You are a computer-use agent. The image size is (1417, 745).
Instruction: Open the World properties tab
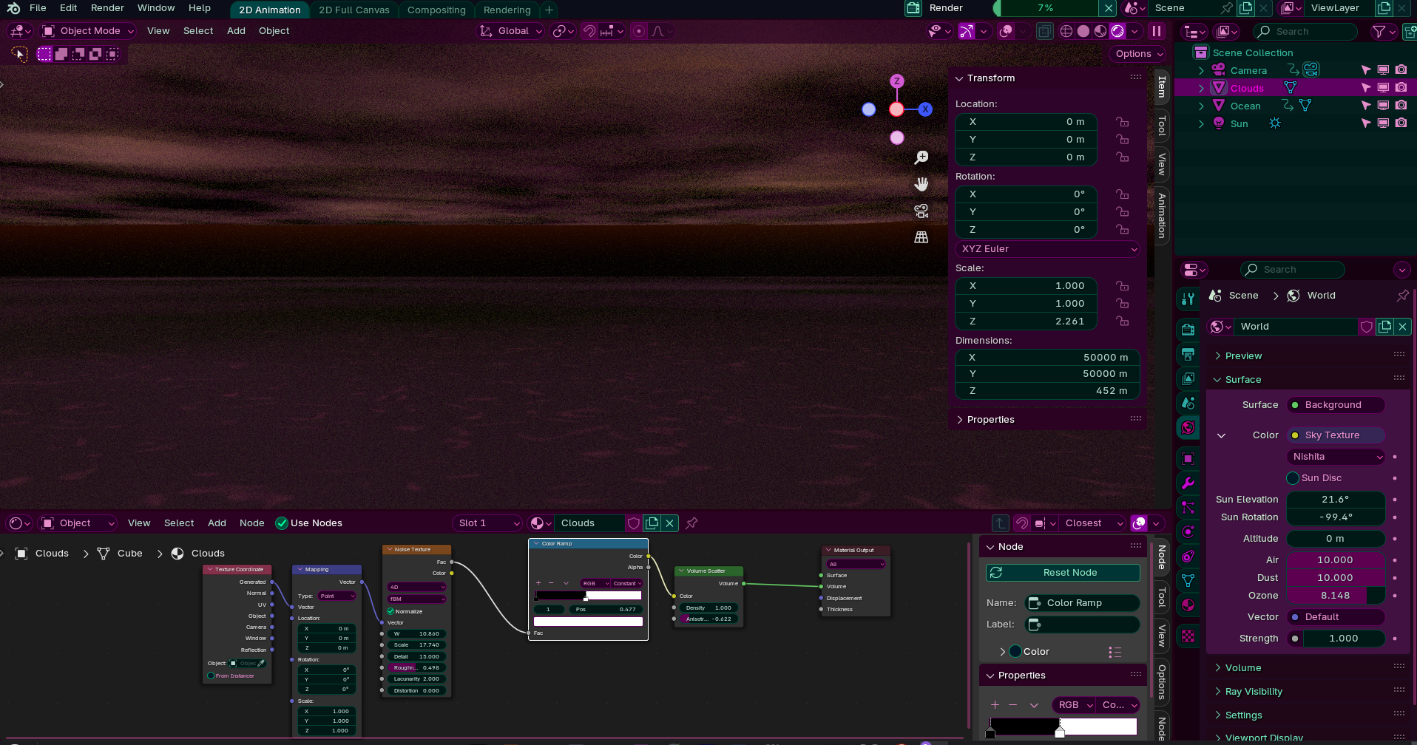coord(1188,427)
